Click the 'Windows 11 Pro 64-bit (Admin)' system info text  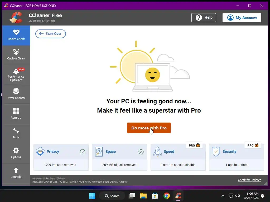[49, 179]
